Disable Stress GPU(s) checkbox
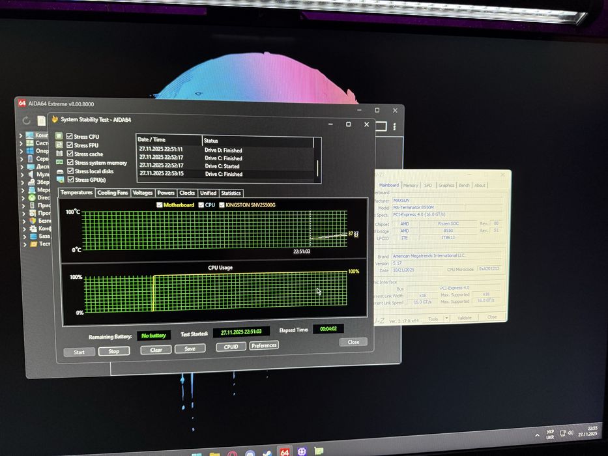Viewport: 608px width, 456px height. pyautogui.click(x=70, y=180)
